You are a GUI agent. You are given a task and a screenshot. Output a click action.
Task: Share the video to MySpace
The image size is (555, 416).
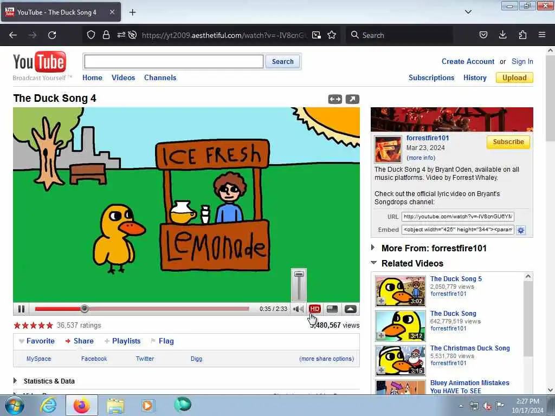pyautogui.click(x=38, y=359)
